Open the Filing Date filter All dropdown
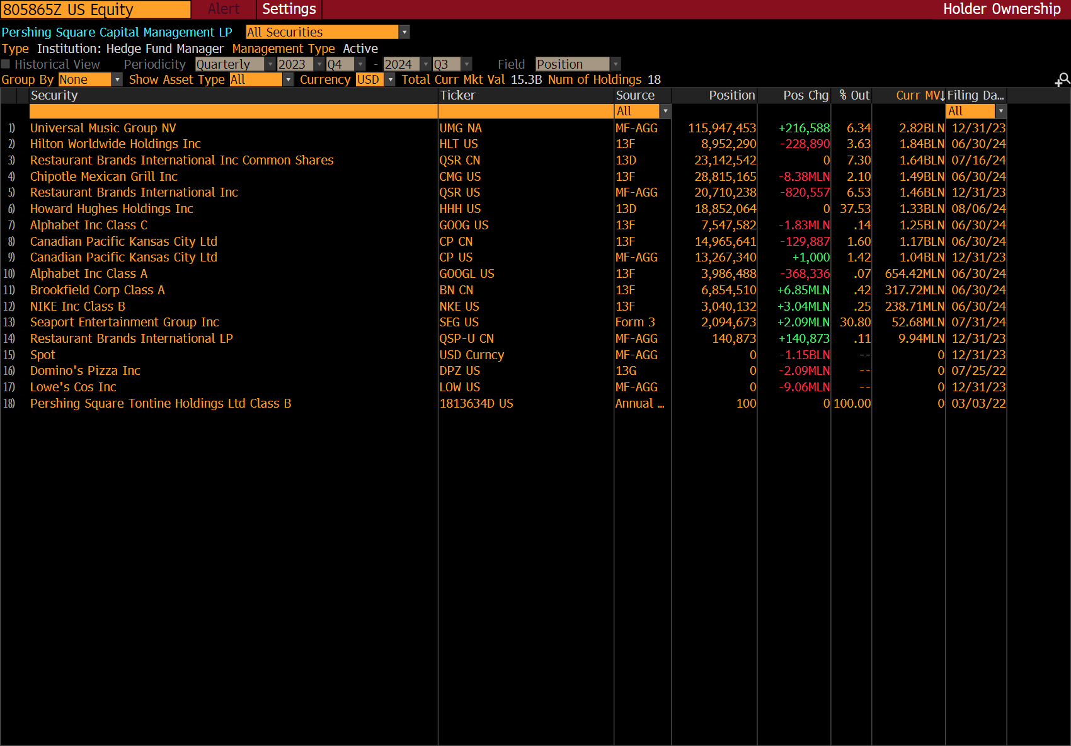 point(976,111)
